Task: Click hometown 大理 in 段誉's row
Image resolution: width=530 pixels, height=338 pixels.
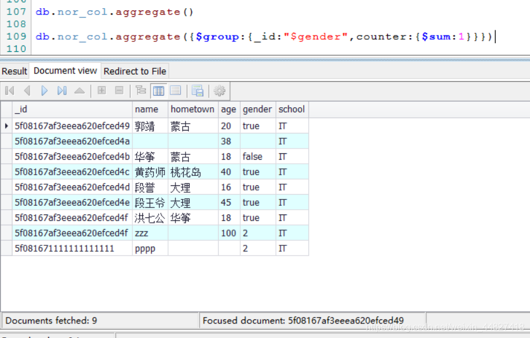Action: pyautogui.click(x=194, y=187)
